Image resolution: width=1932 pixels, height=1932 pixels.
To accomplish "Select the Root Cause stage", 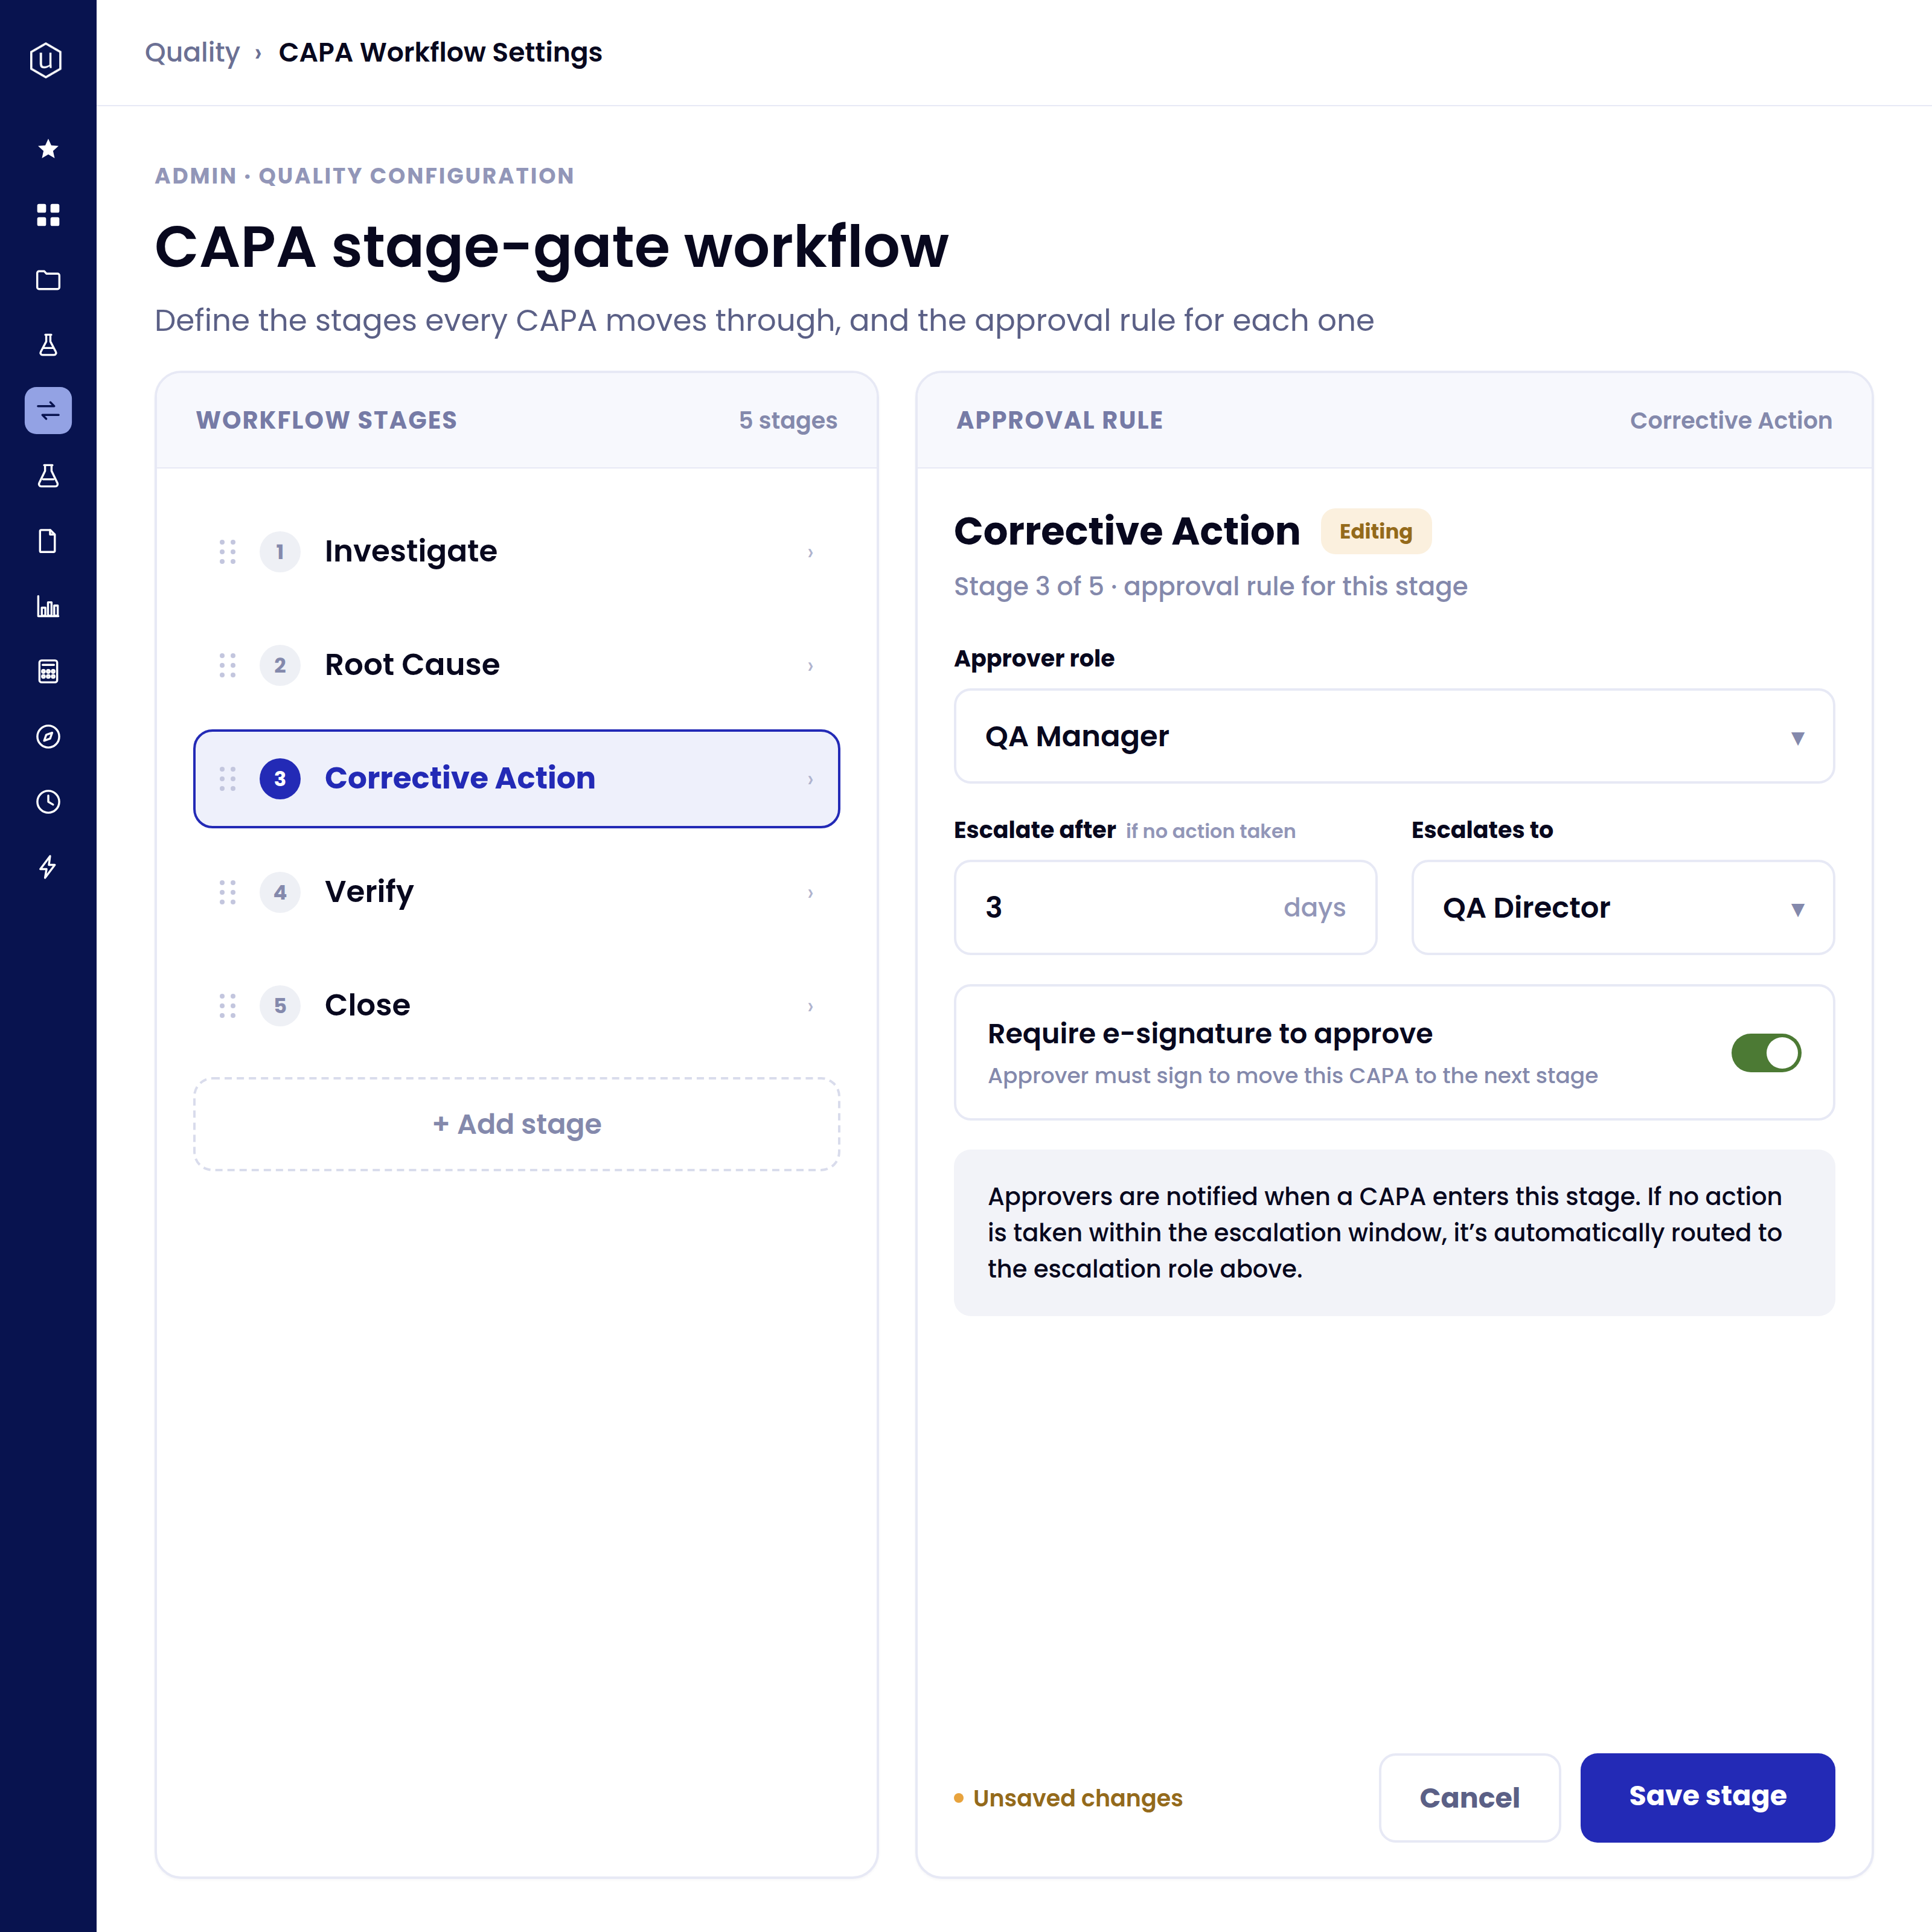I will 516,665.
